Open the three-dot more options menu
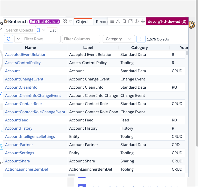 pos(141,39)
